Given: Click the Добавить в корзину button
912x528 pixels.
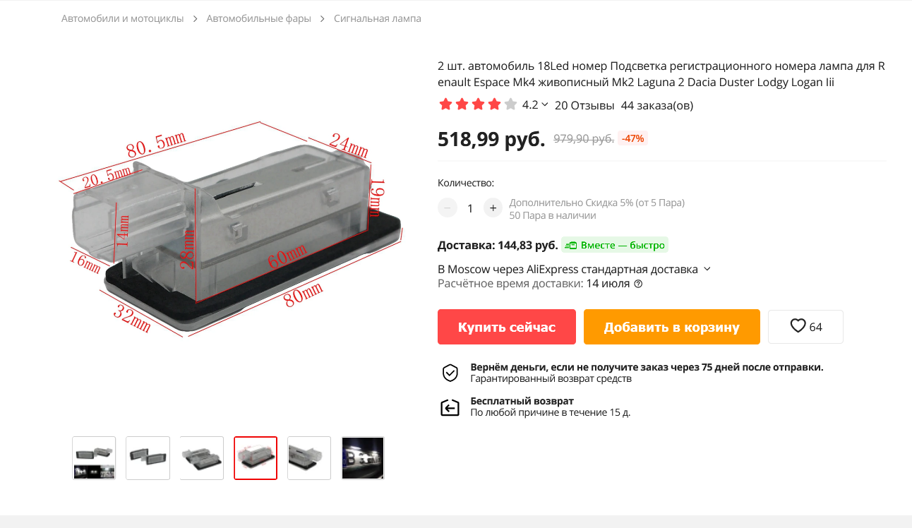Looking at the screenshot, I should (672, 327).
